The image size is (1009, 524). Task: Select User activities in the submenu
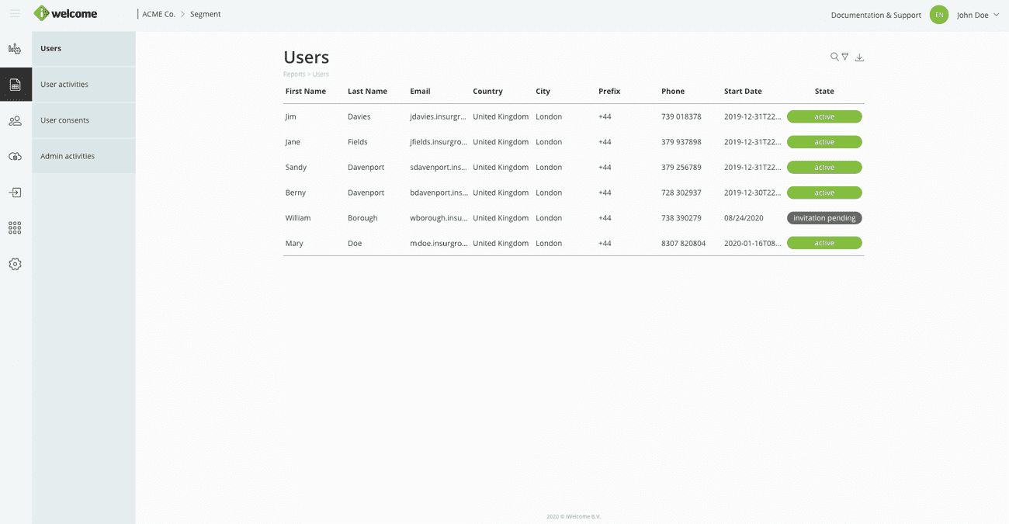[64, 85]
